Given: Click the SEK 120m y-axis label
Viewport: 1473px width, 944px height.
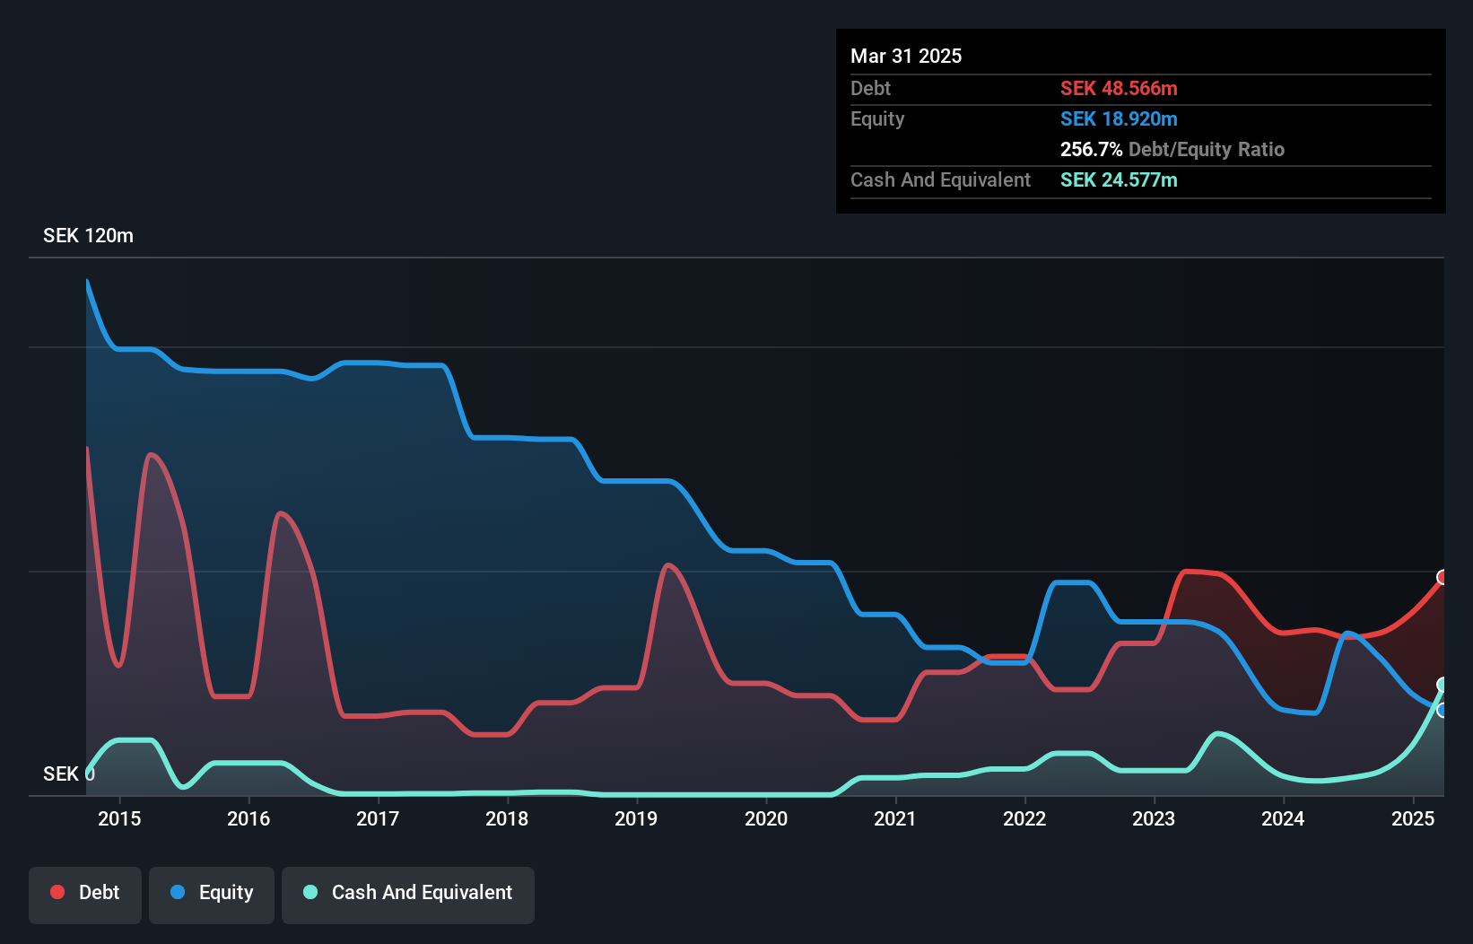Looking at the screenshot, I should pos(88,236).
